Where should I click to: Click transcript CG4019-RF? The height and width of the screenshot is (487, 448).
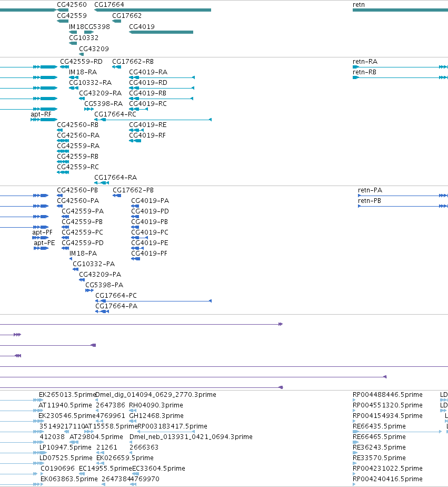point(147,135)
